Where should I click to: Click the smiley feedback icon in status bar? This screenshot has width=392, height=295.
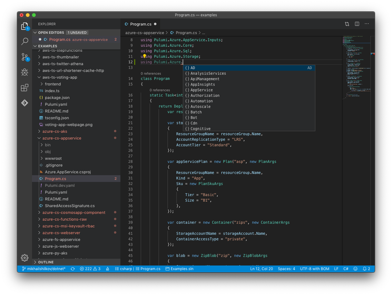pos(355,269)
